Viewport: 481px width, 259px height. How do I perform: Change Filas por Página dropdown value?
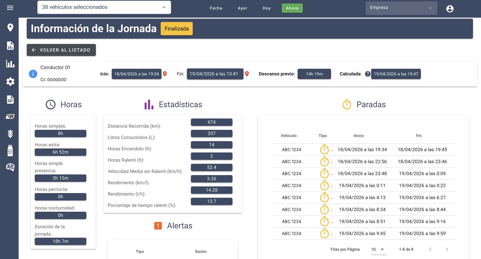[378, 249]
